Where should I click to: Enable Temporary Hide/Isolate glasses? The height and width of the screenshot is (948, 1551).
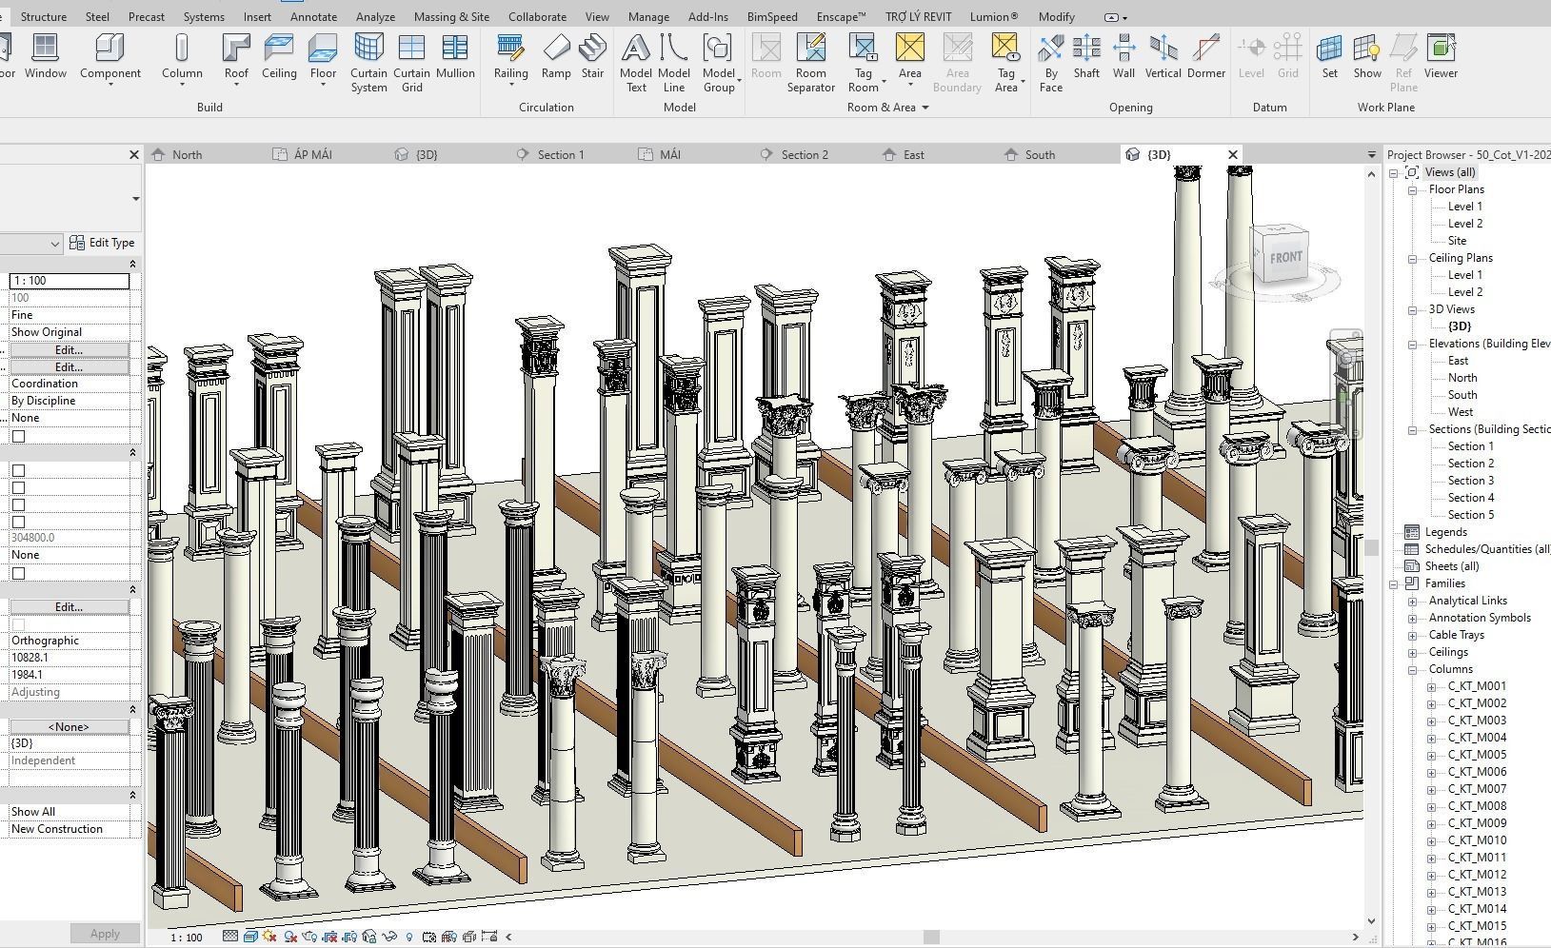[391, 937]
